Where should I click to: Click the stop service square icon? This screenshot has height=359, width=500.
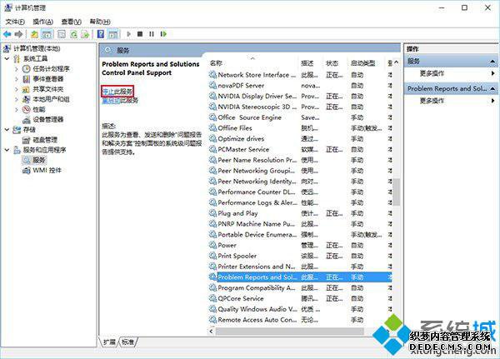coord(140,34)
